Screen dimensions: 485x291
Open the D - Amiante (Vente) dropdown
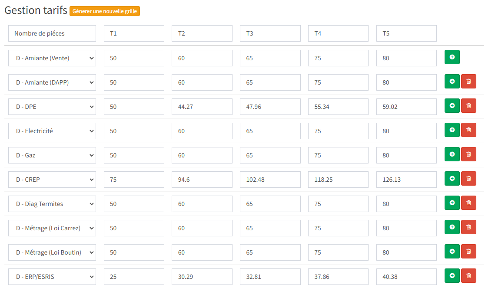click(x=52, y=58)
